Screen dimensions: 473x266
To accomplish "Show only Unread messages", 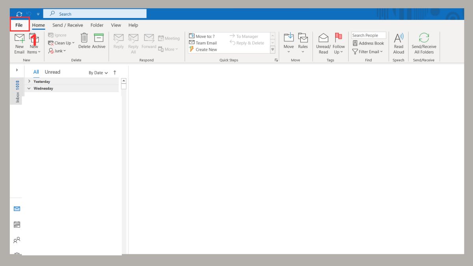I will (x=52, y=72).
